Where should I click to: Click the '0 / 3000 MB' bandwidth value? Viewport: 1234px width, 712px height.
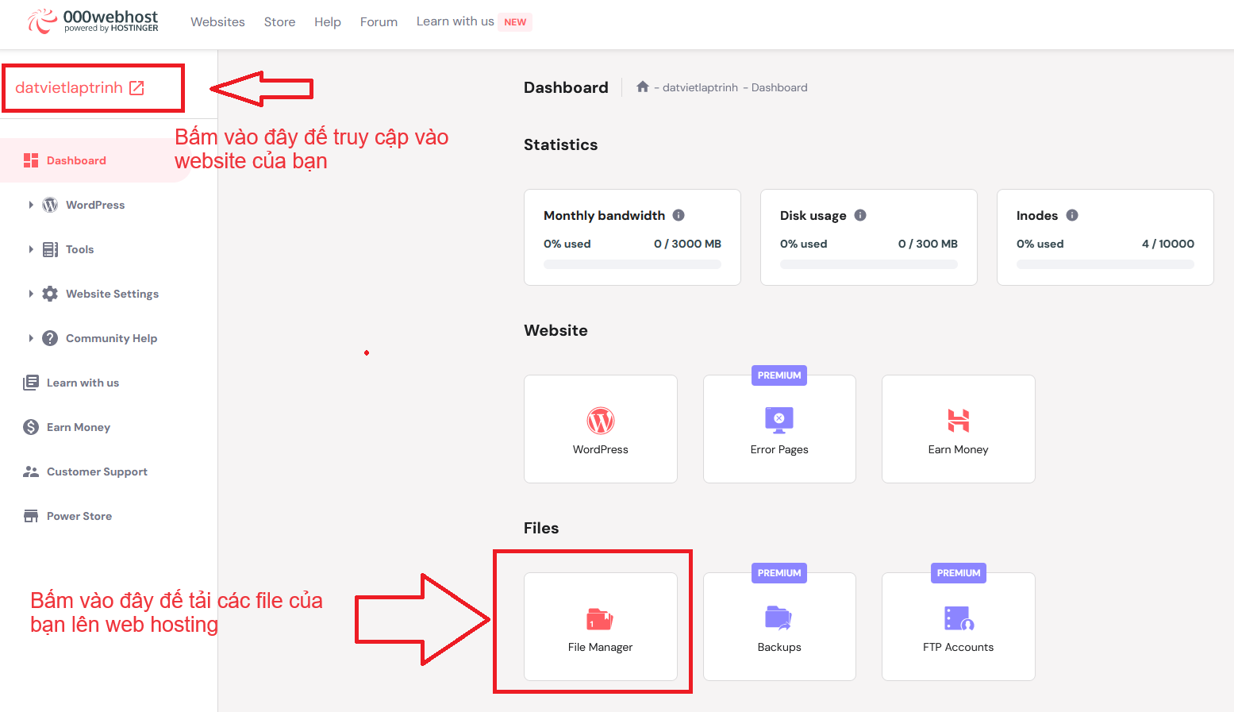click(x=687, y=244)
